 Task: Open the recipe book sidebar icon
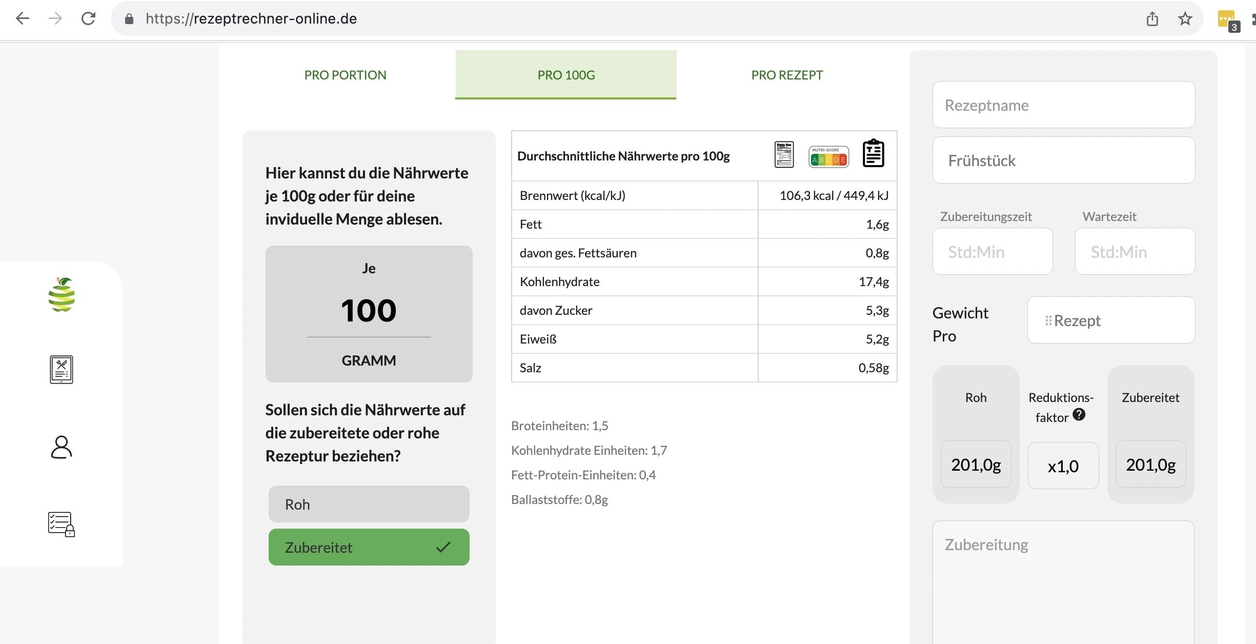point(62,369)
